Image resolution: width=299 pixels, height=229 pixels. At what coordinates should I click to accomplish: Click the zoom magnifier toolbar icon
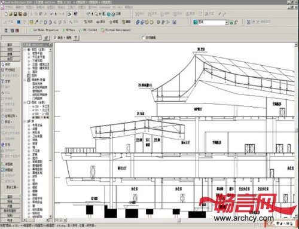pyautogui.click(x=96, y=14)
